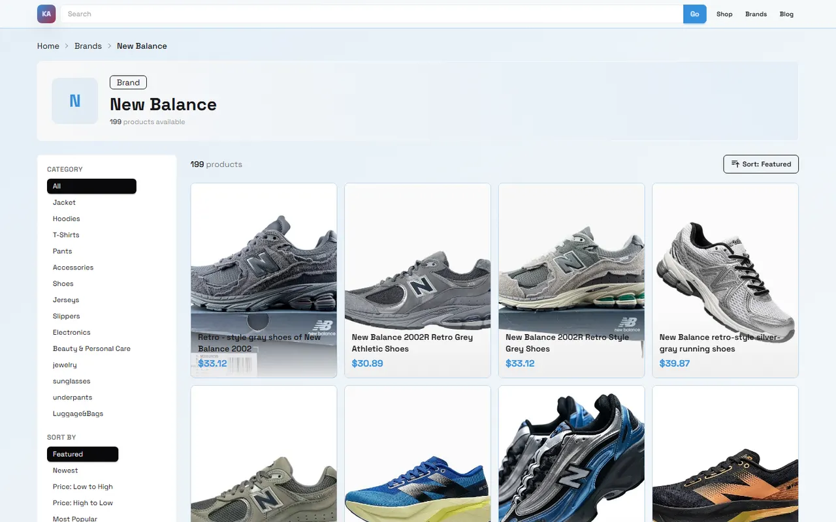
Task: Click the New Balance breadcrumb text
Action: tap(142, 46)
